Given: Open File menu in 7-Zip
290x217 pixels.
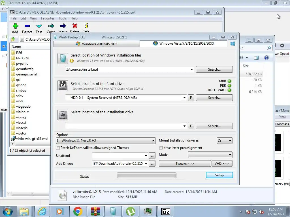Looking at the screenshot, I should pos(14,18).
